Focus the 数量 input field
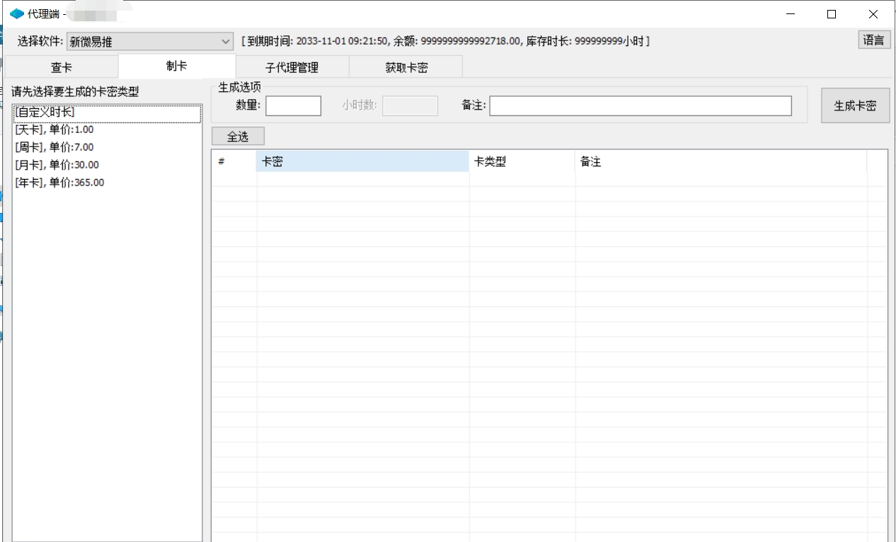896x542 pixels. 293,105
